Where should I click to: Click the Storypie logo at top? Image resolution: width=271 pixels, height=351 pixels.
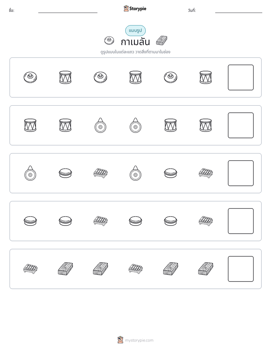(135, 8)
